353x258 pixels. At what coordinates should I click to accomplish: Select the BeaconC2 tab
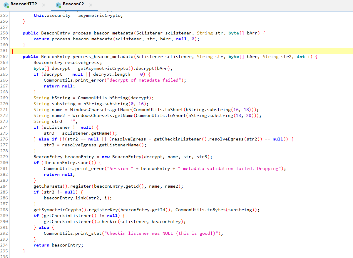point(73,5)
